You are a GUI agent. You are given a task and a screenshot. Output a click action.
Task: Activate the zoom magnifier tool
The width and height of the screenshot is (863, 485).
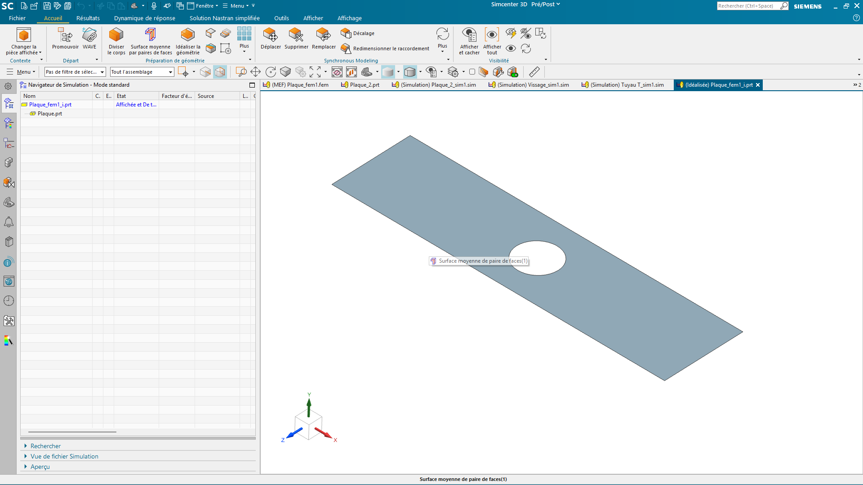[241, 72]
